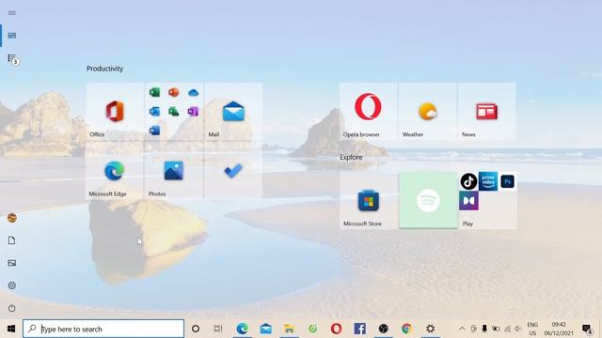Open the Spotify tile
Viewport: 602px width, 338px height.
click(428, 200)
